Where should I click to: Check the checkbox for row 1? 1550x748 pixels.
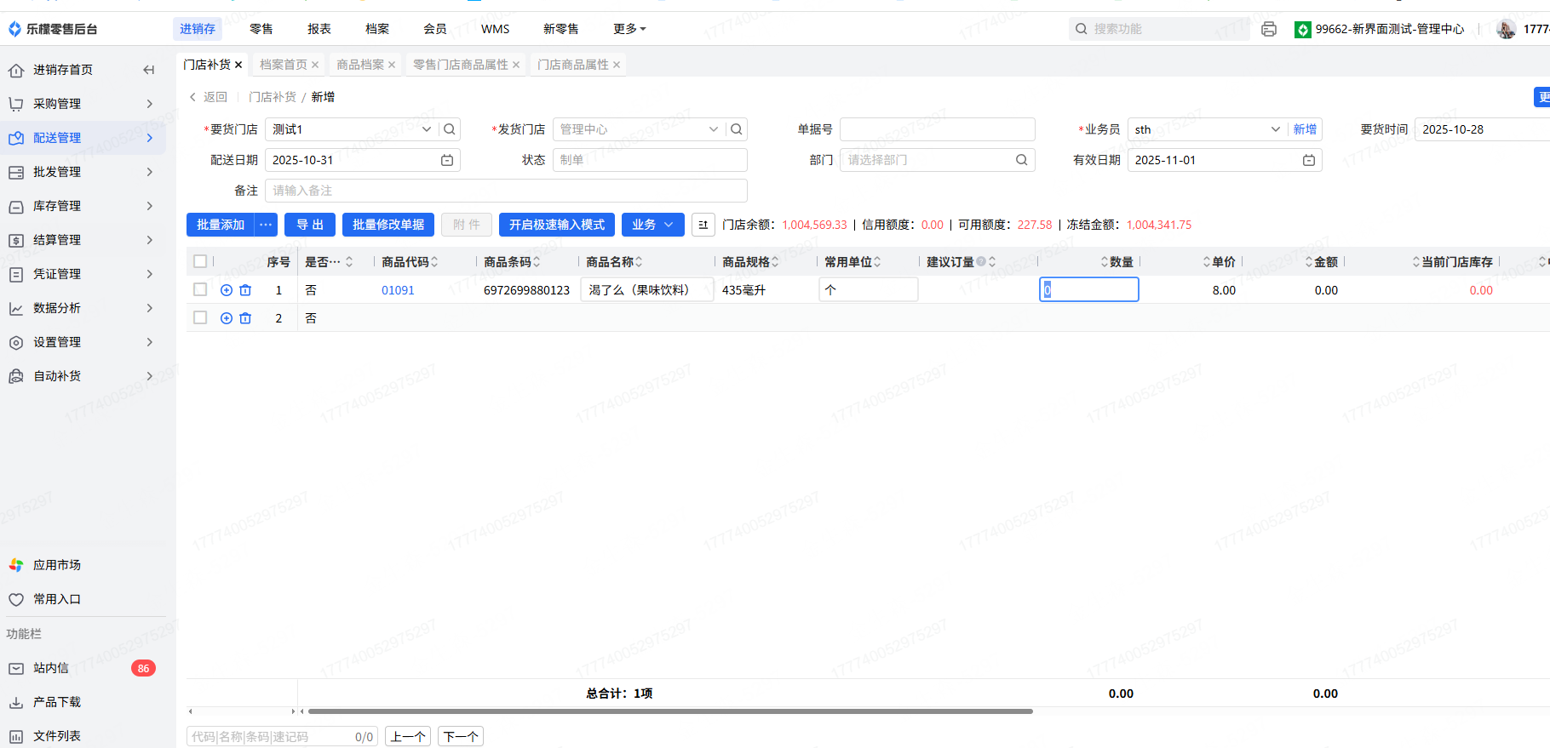point(200,290)
